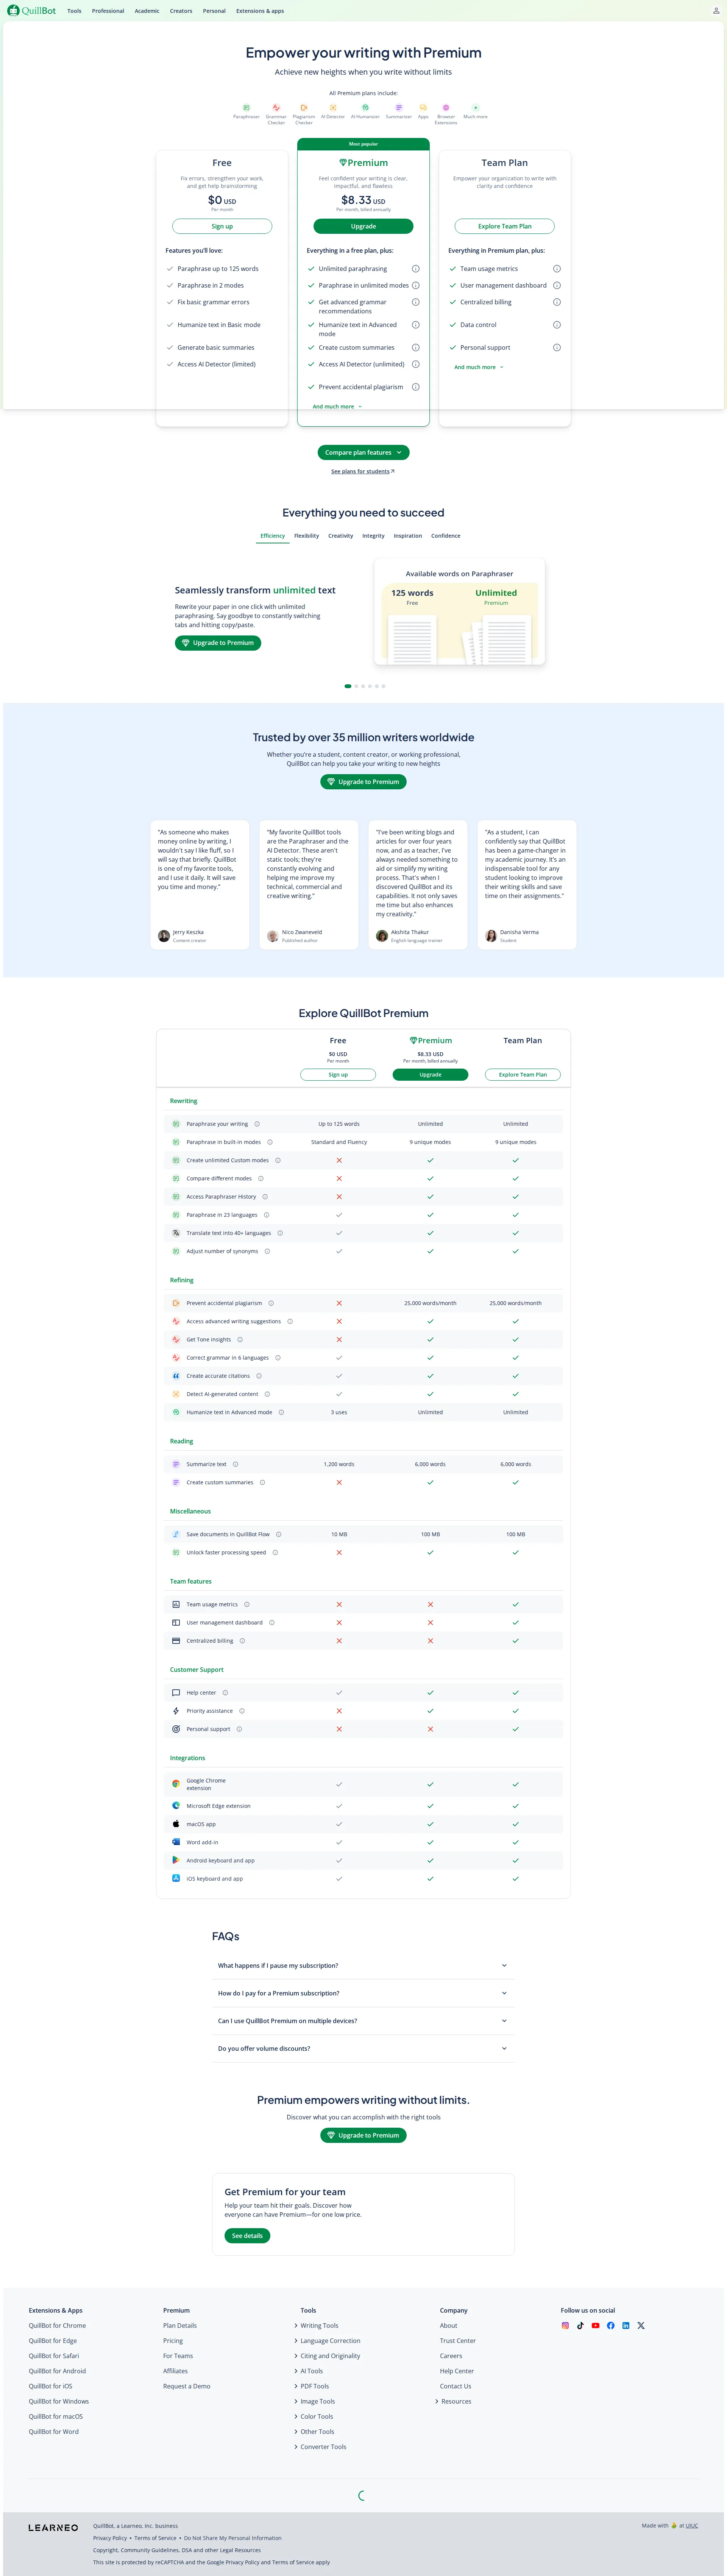Click info icon next to Get Tone insights
Viewport: 727px width, 2576px height.
point(240,1340)
